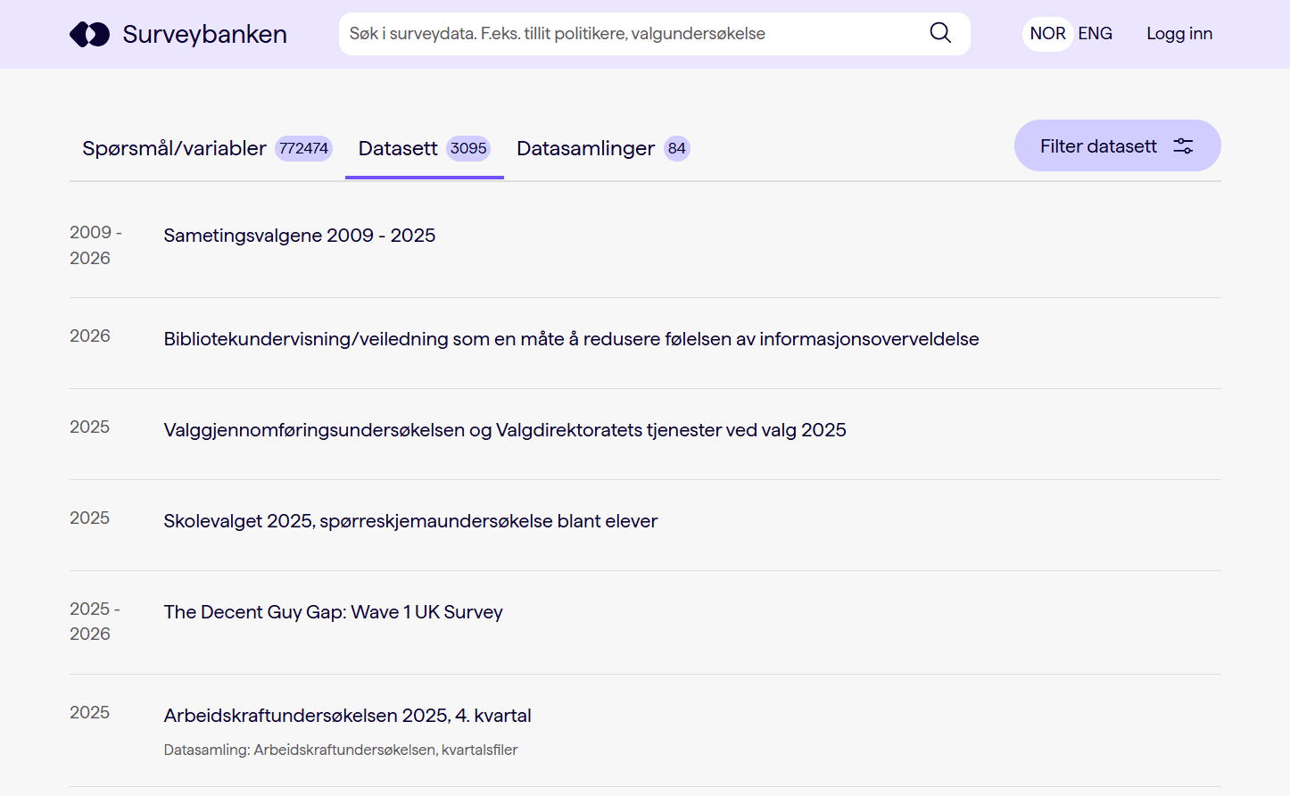Viewport: 1290px width, 796px height.
Task: Open the Spørsmål/variabler tab
Action: pyautogui.click(x=207, y=148)
